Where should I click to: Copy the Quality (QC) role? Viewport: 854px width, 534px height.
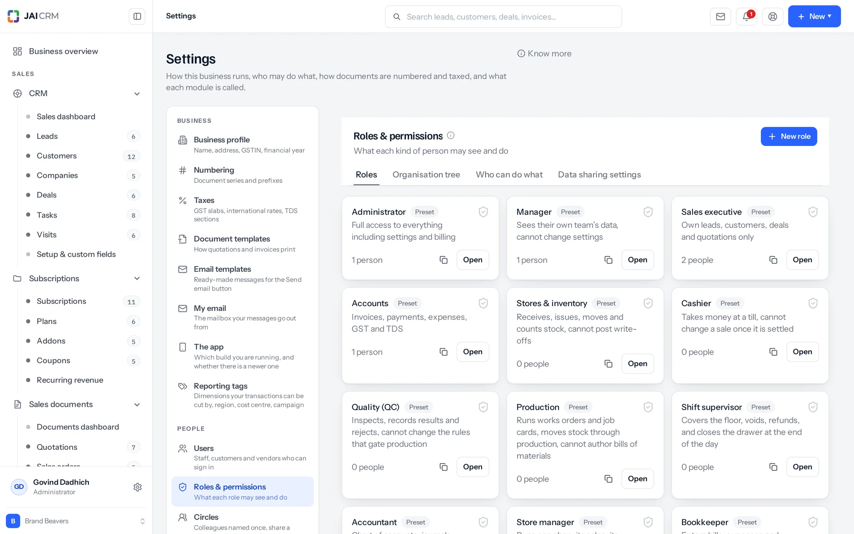443,467
